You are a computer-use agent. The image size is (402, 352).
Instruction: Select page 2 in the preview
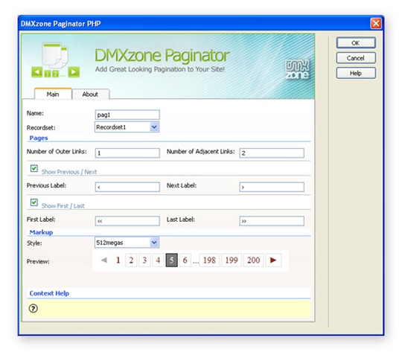pyautogui.click(x=131, y=260)
